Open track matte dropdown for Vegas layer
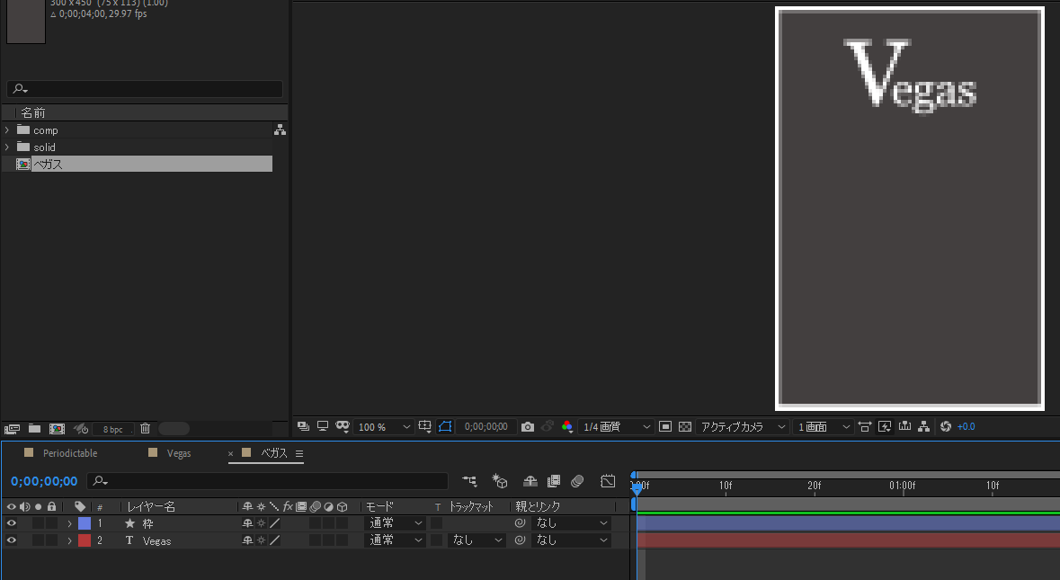The width and height of the screenshot is (1060, 580). pyautogui.click(x=477, y=540)
